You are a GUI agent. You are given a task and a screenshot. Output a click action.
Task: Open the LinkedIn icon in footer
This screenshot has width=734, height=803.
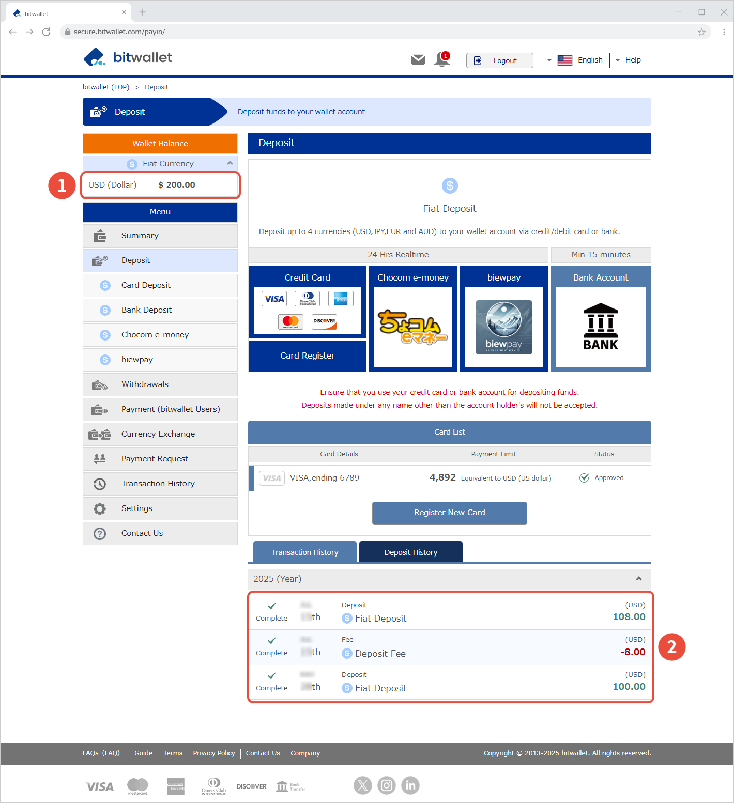pos(410,785)
